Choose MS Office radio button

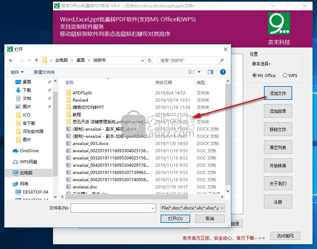pyautogui.click(x=254, y=75)
